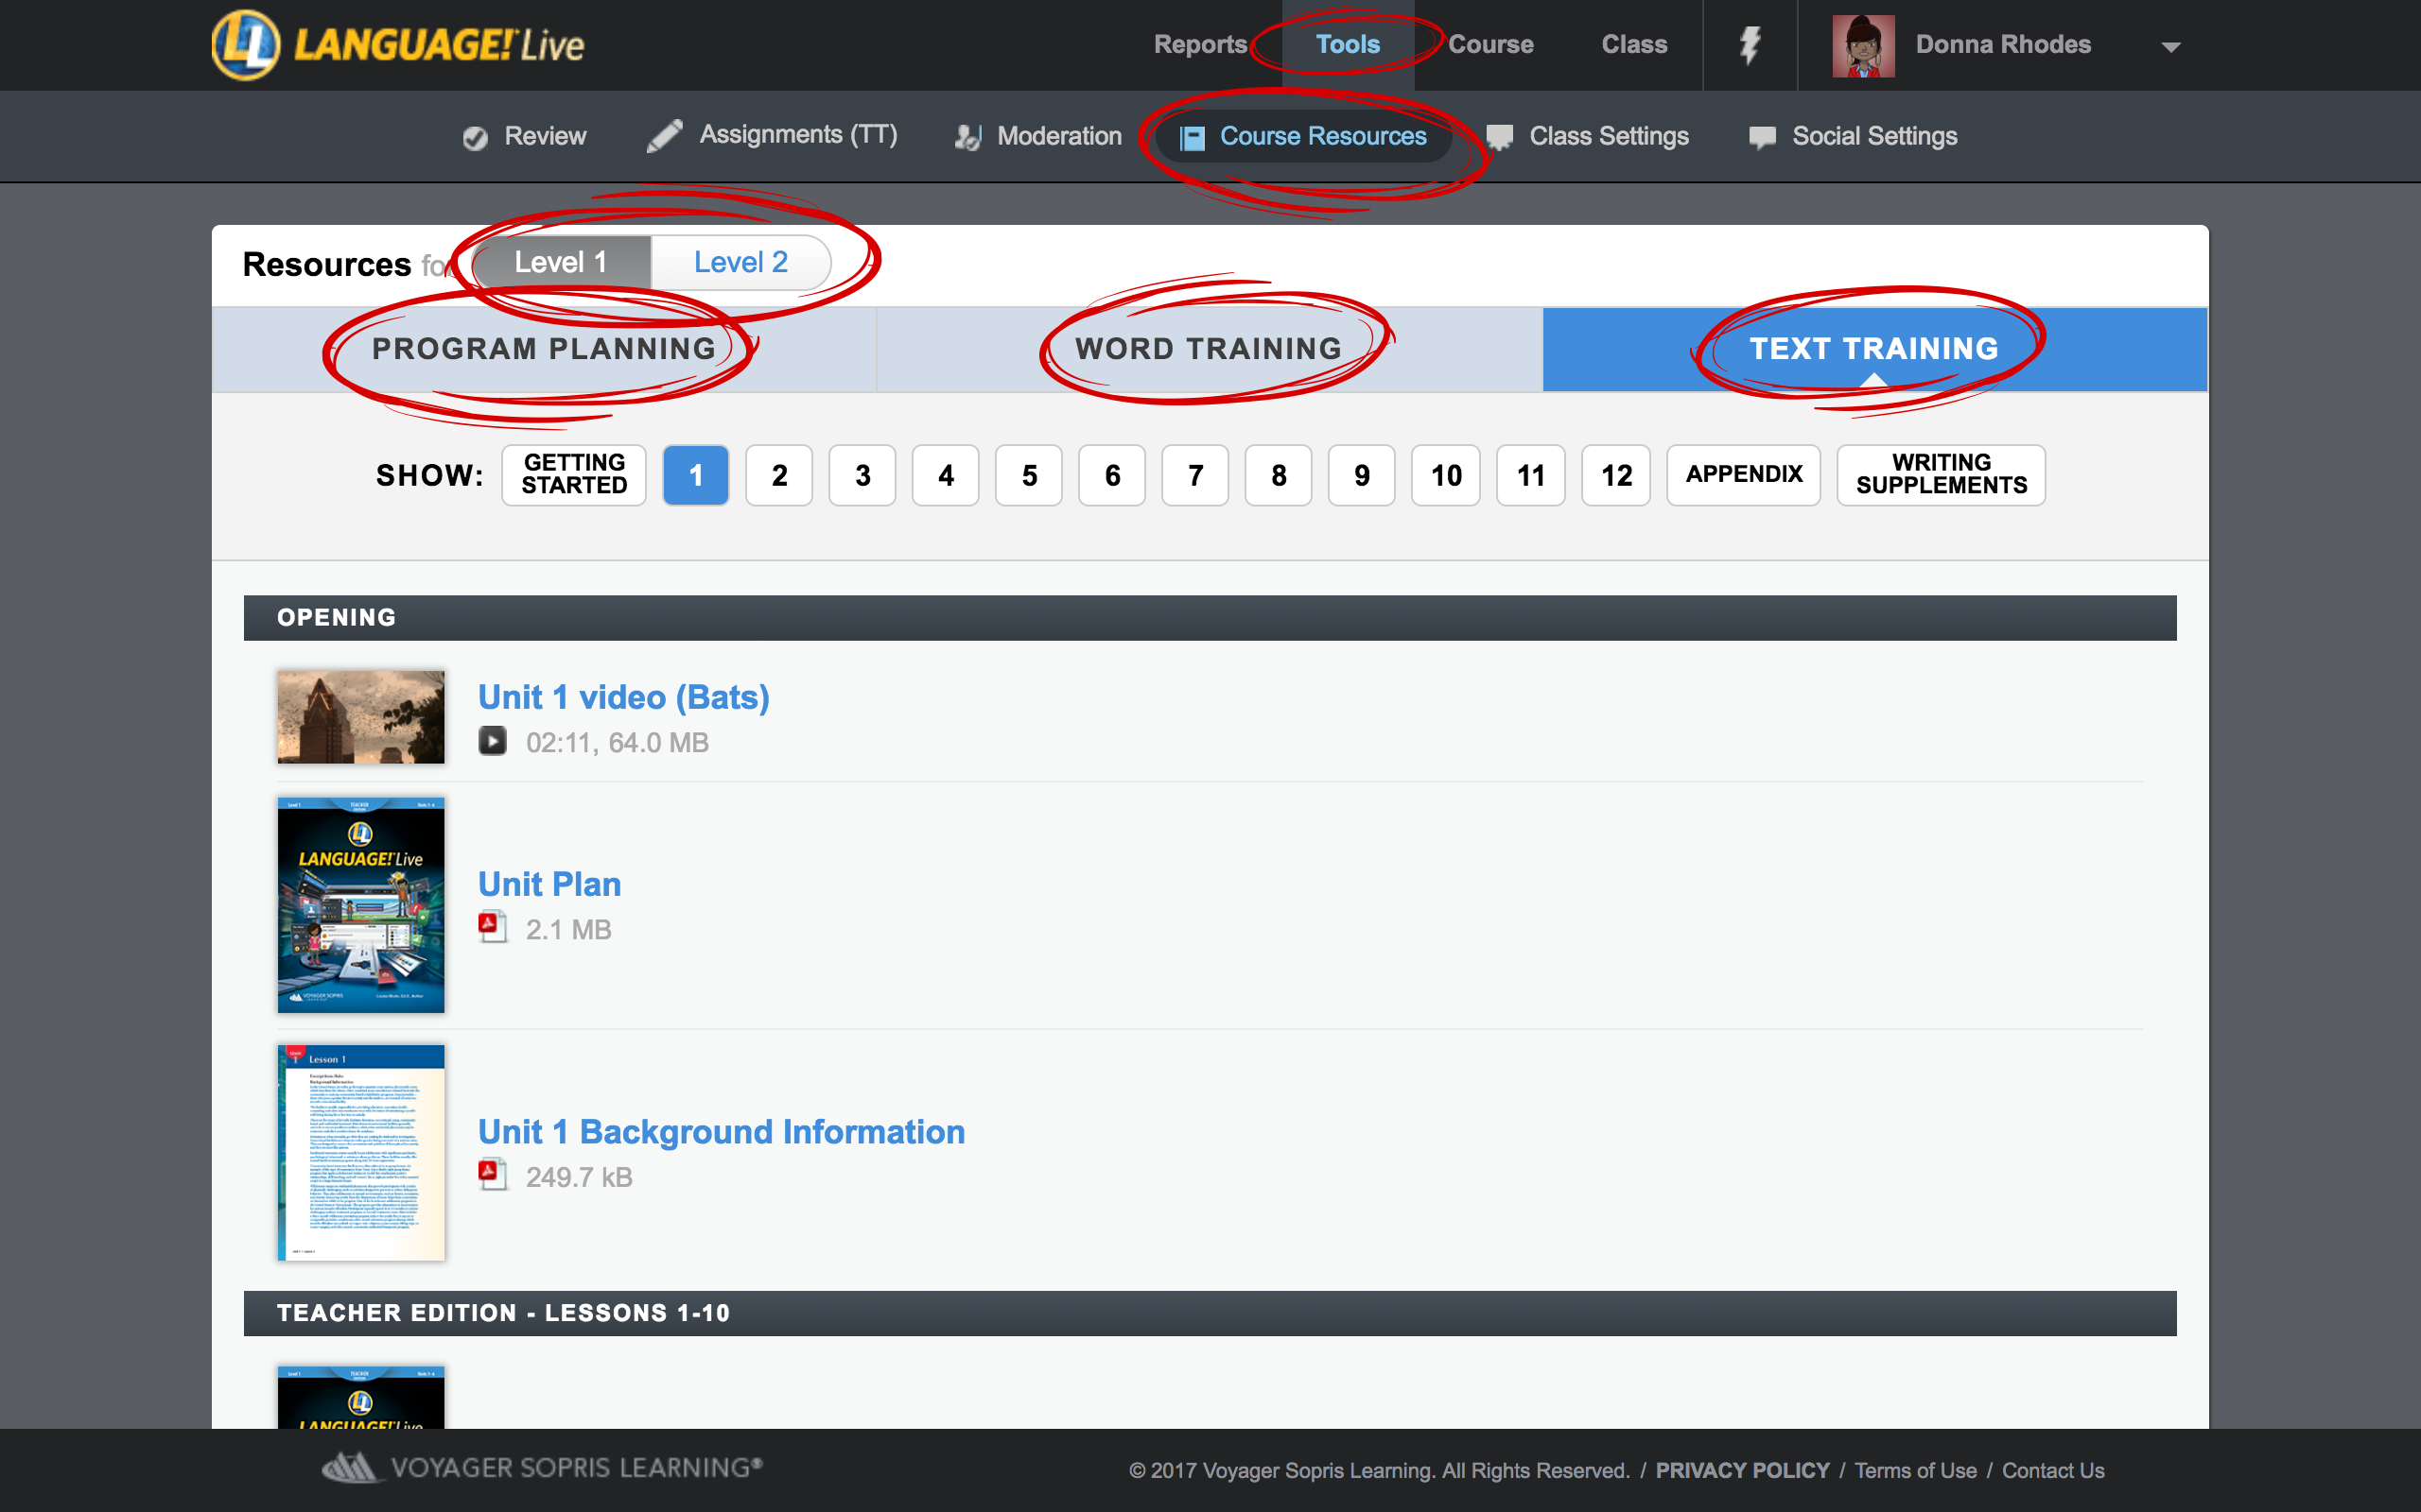Click the Unit Plan cover thumbnail
This screenshot has width=2421, height=1512.
(x=361, y=905)
